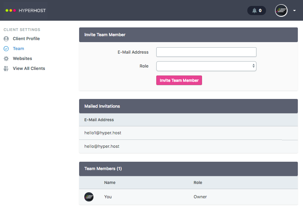Go to View All Clients
The image size is (303, 209).
click(x=29, y=69)
